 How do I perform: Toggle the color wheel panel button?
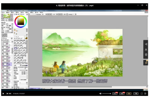[15, 14]
